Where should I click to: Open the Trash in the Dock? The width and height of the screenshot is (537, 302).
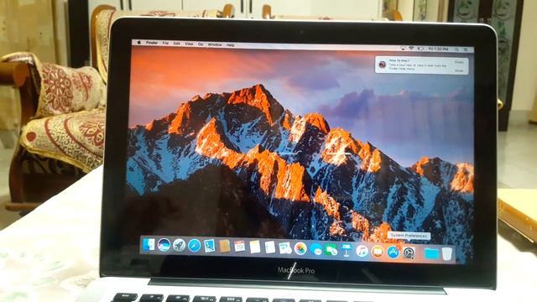point(447,254)
